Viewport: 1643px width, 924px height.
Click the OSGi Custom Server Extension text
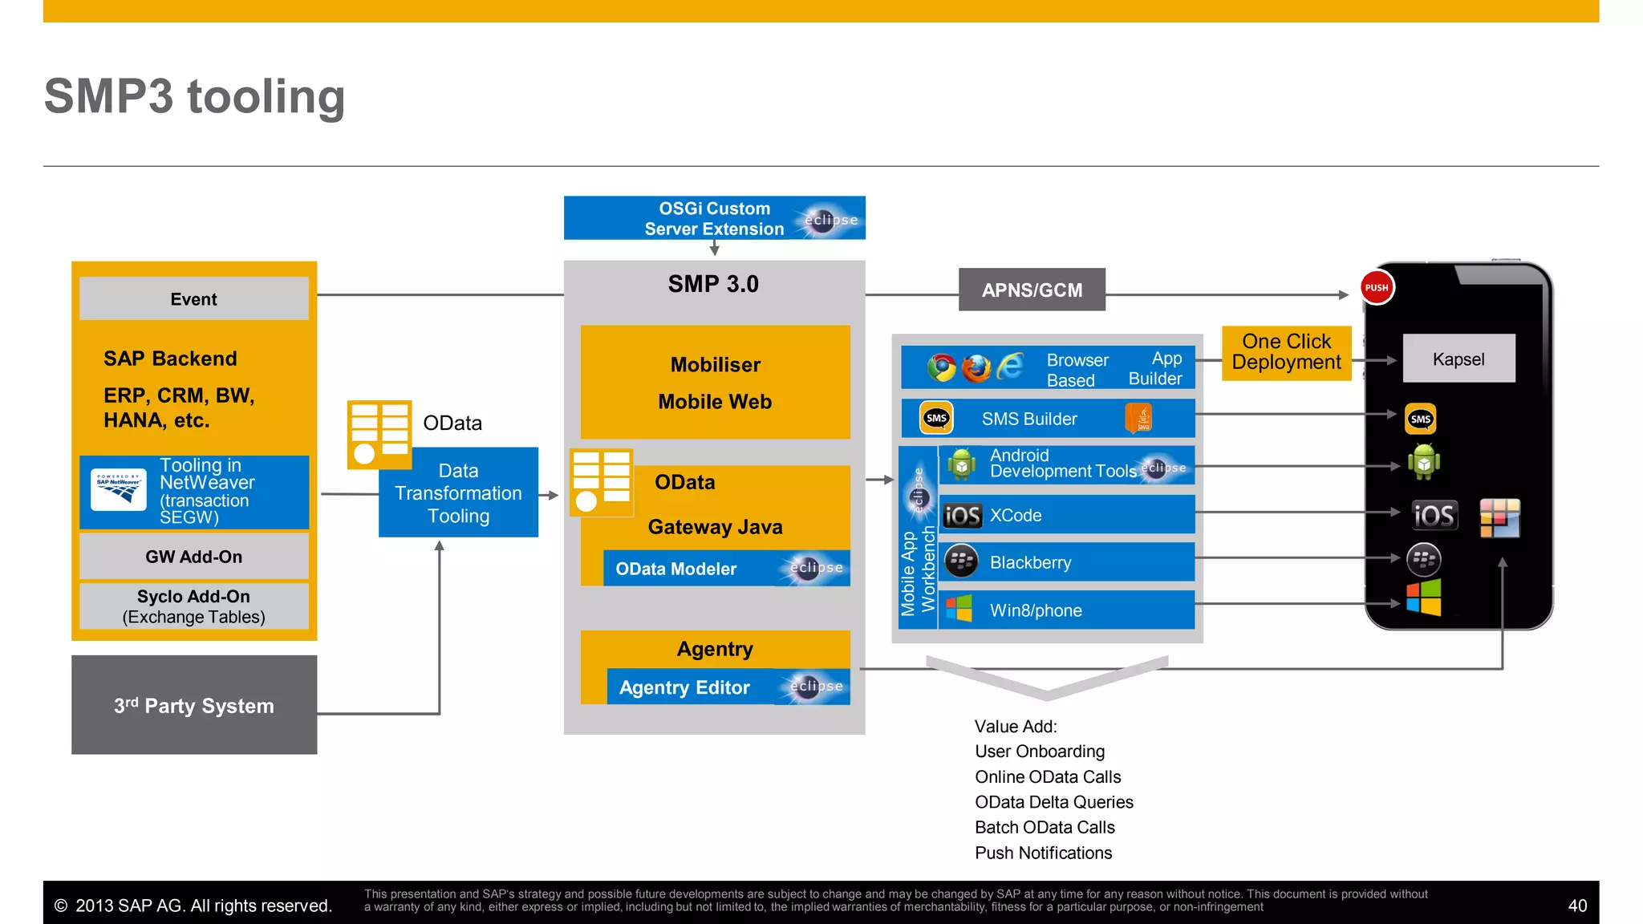(x=714, y=218)
